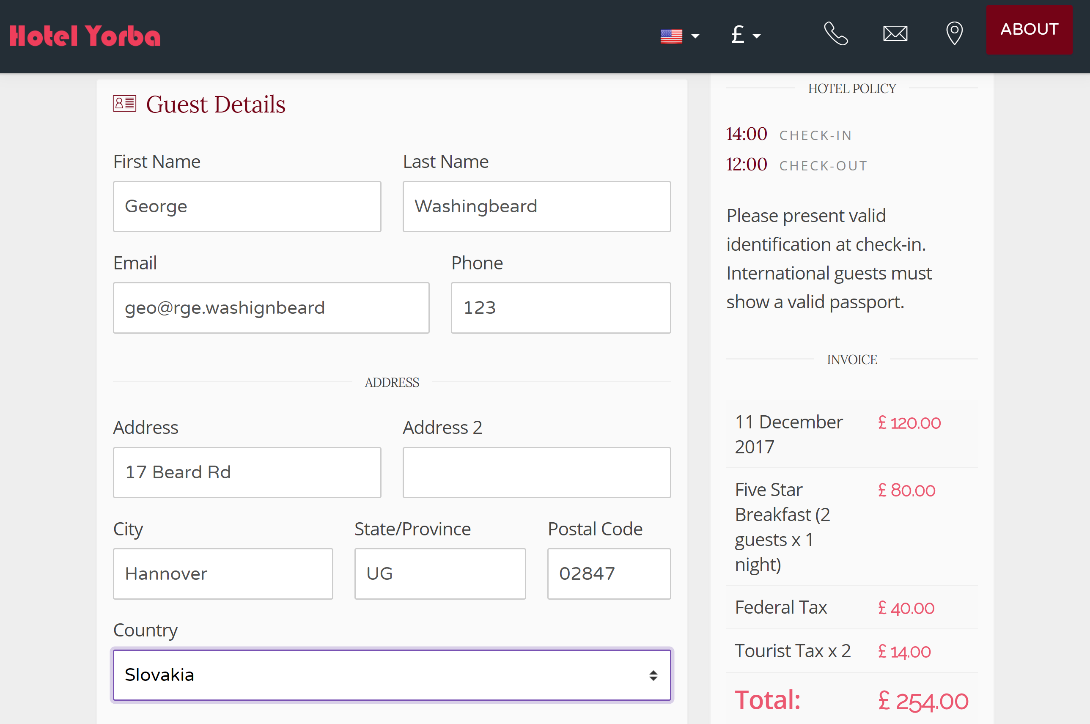Image resolution: width=1090 pixels, height=724 pixels.
Task: Focus the City field with Hannover
Action: [222, 574]
